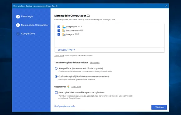The width and height of the screenshot is (181, 115).
Task: Click the Documentos folder name
Action: click(x=72, y=30)
